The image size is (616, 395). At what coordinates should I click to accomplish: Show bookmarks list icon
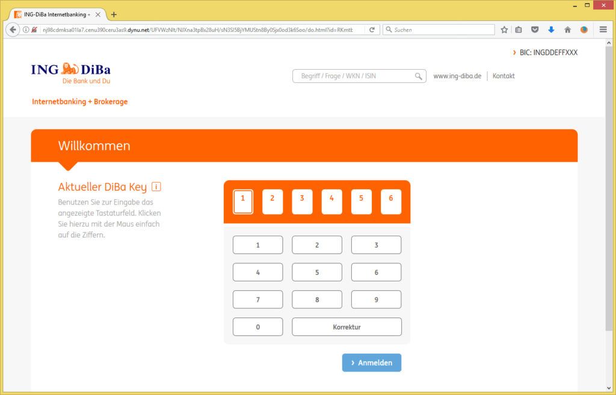519,29
